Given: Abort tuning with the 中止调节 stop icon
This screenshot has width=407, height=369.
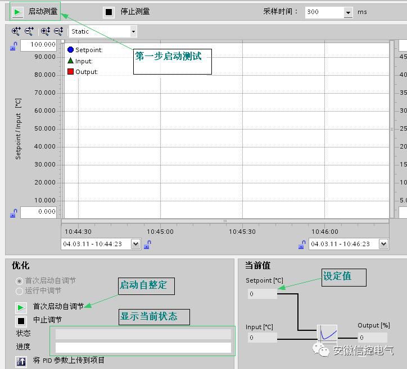Looking at the screenshot, I should point(21,321).
